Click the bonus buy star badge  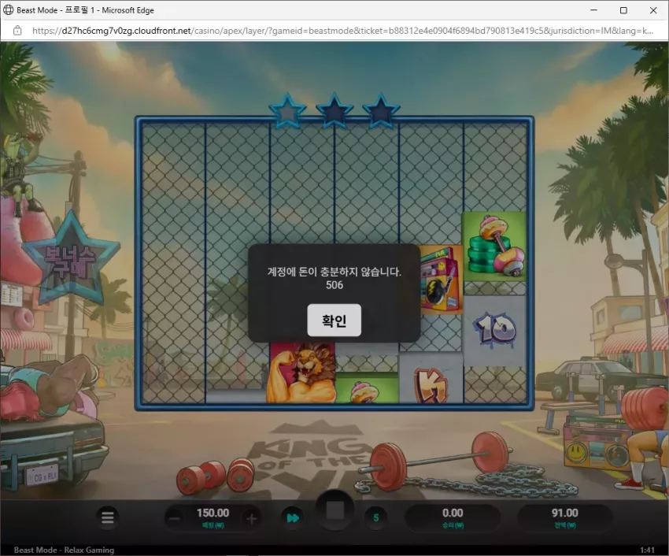point(70,261)
